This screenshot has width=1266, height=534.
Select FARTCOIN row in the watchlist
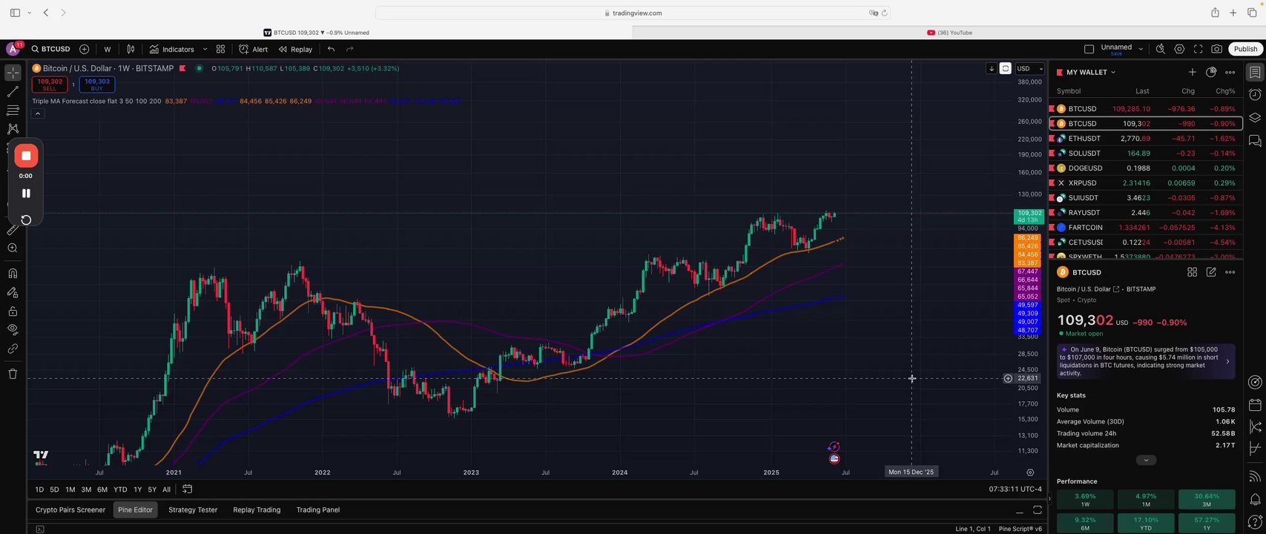[x=1145, y=228]
